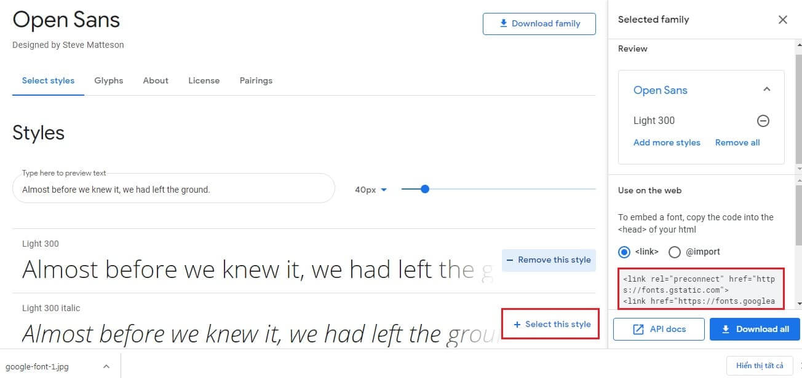This screenshot has height=378, width=802.
Task: Click the Download all icon button
Action: 731,329
